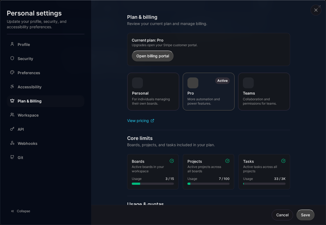Click the crown icon next to Plan & Billing

[12, 101]
